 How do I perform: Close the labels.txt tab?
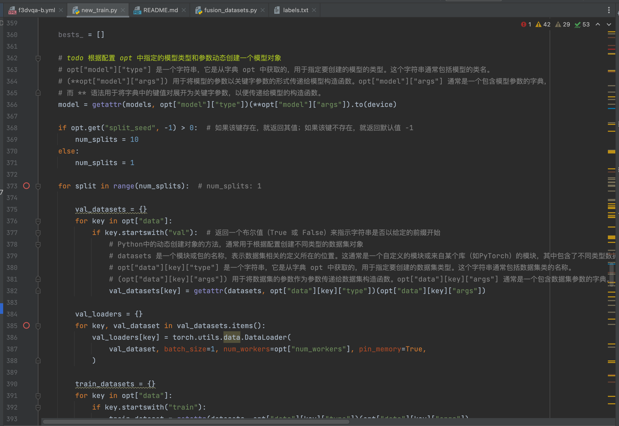click(x=314, y=10)
